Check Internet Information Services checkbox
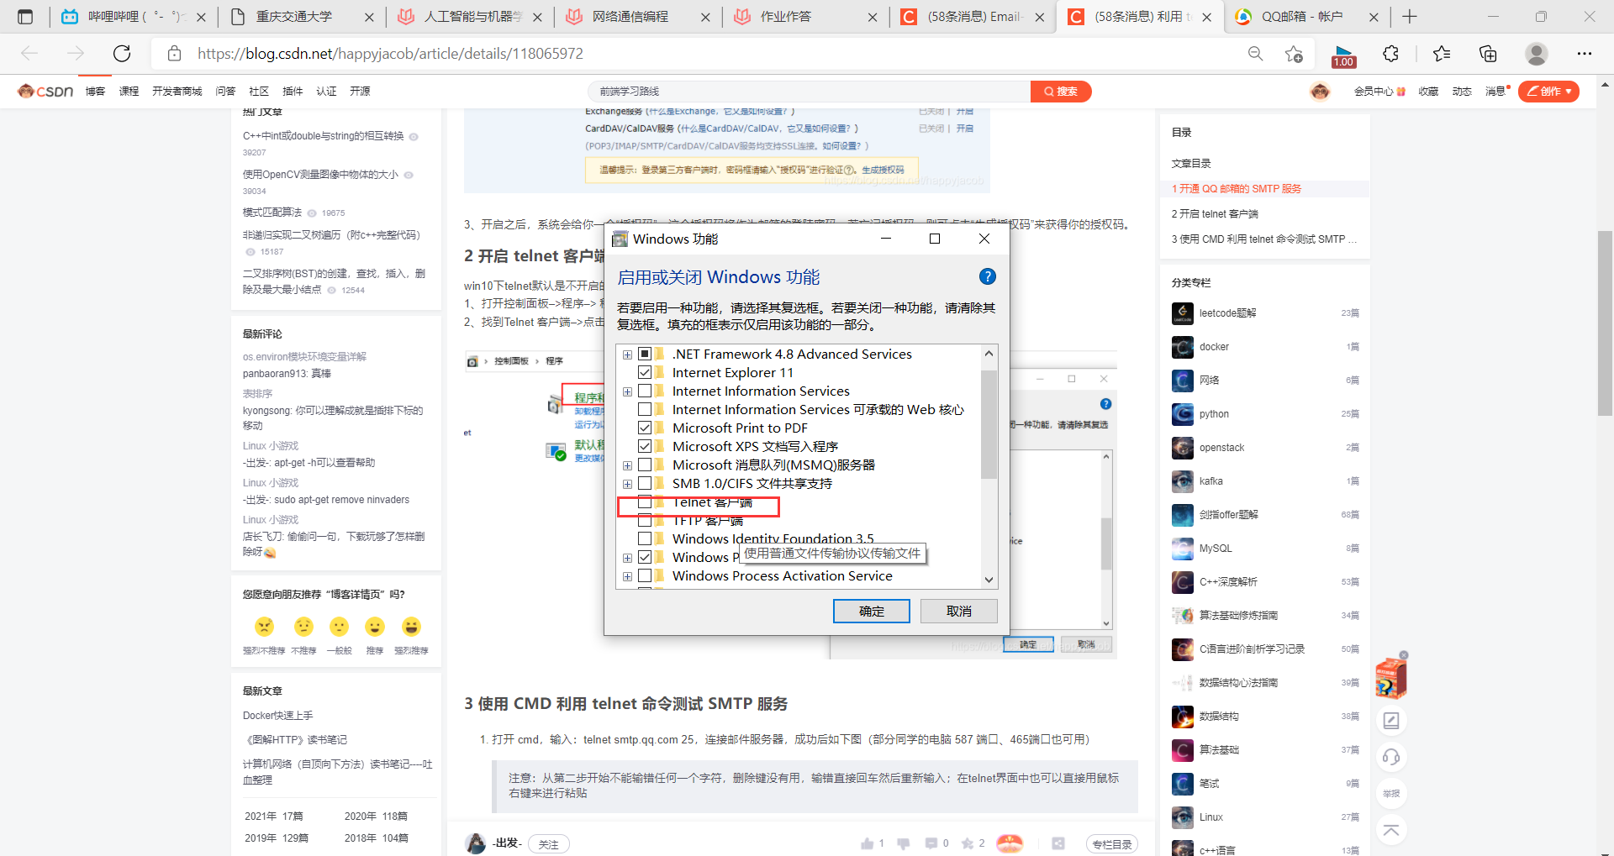 [x=645, y=391]
